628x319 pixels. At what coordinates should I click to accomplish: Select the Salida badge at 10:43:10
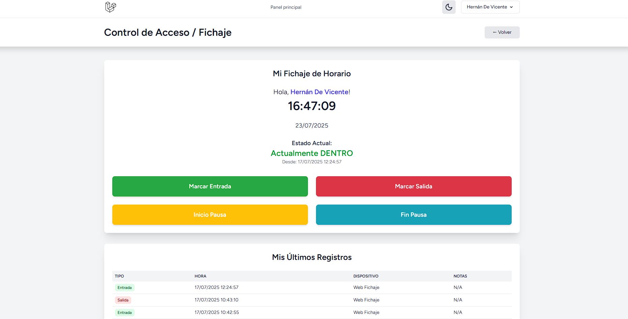[x=123, y=300]
